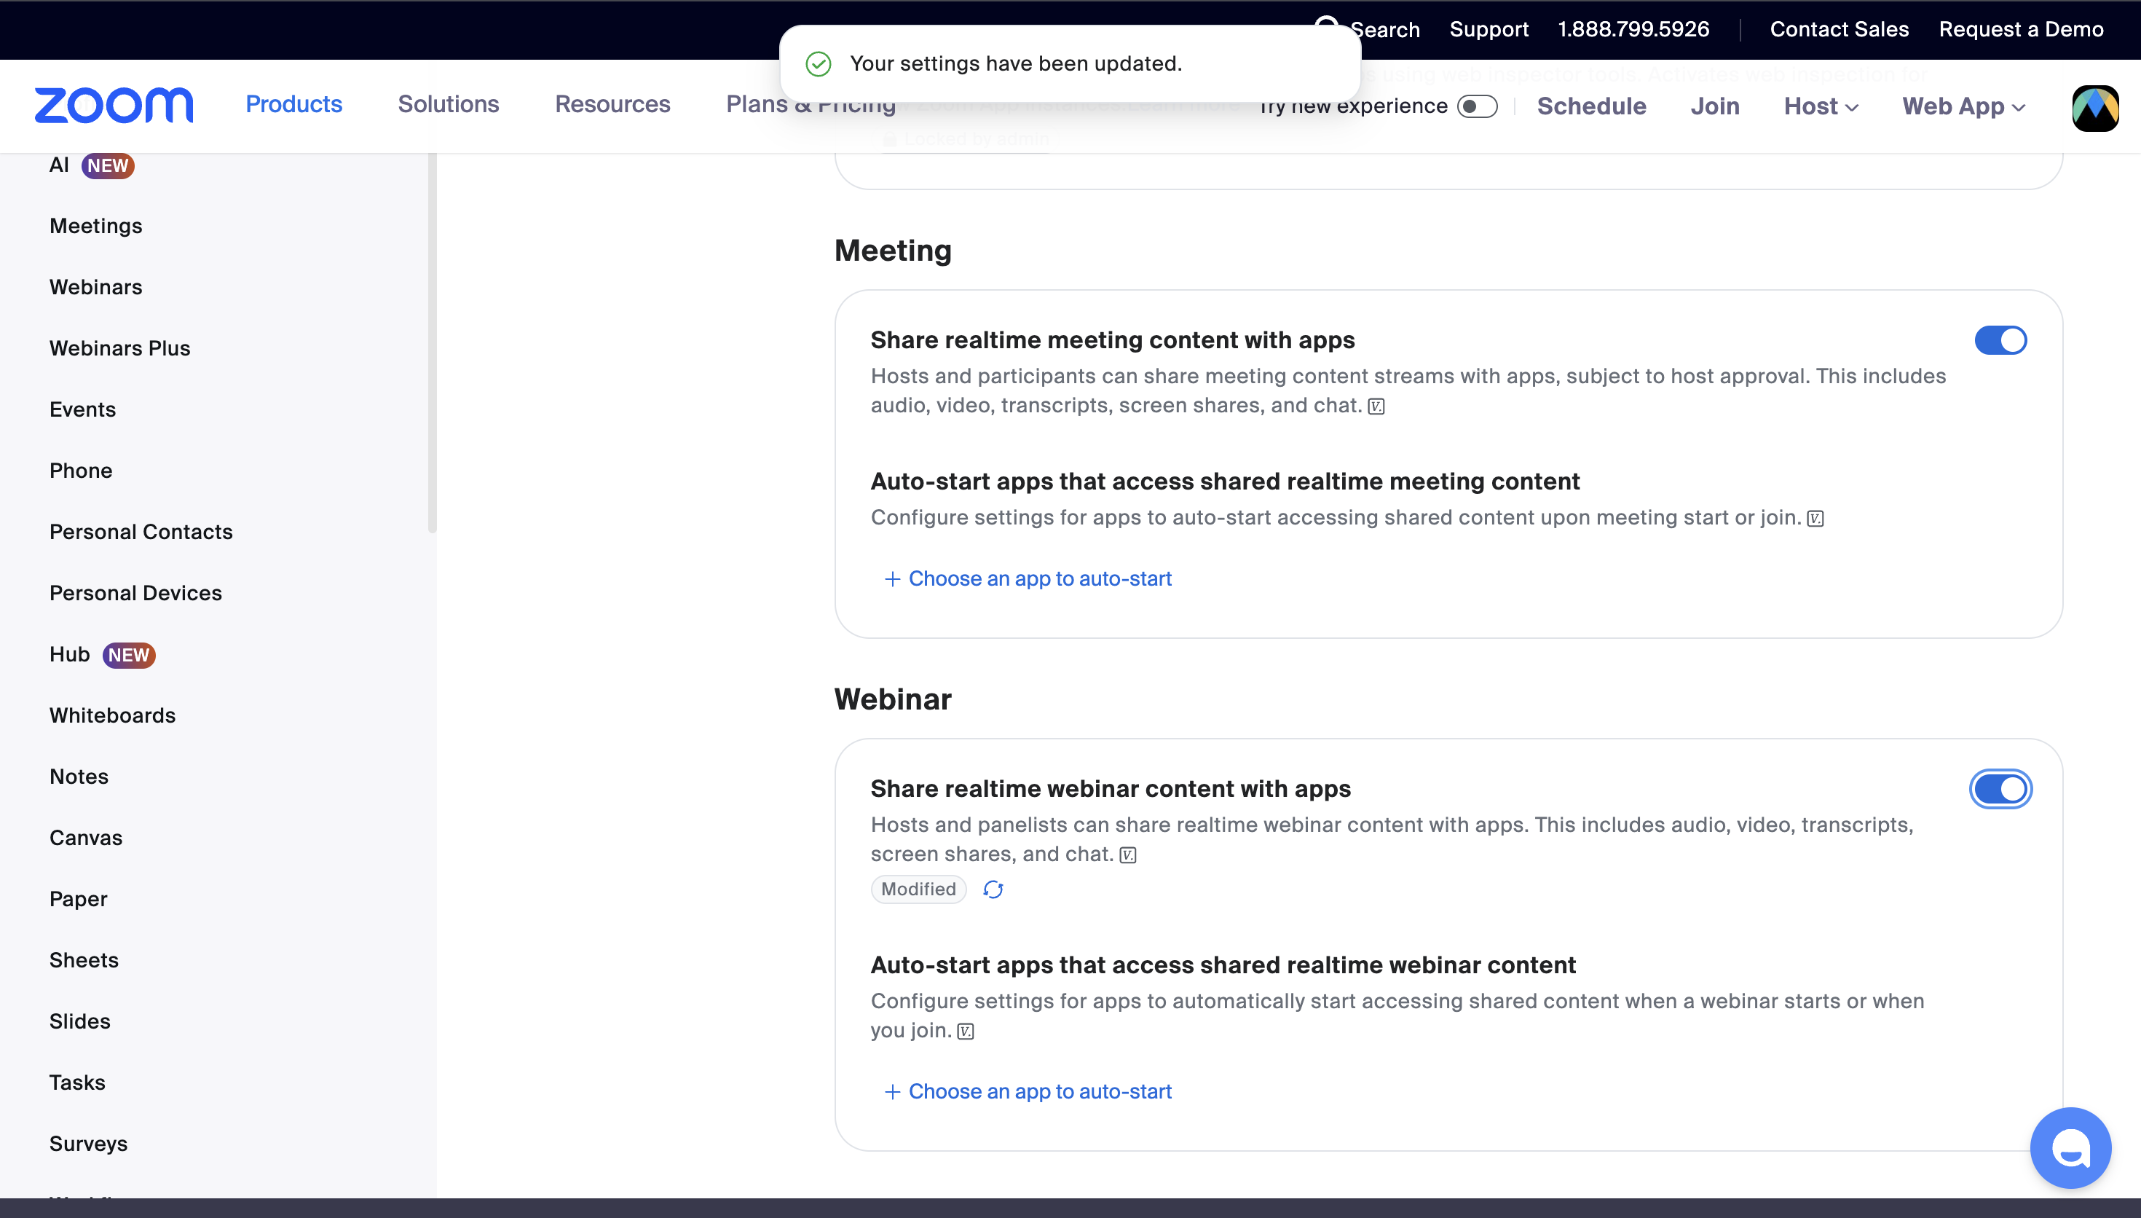This screenshot has width=2141, height=1218.
Task: Open Support link in top bar
Action: click(x=1489, y=29)
